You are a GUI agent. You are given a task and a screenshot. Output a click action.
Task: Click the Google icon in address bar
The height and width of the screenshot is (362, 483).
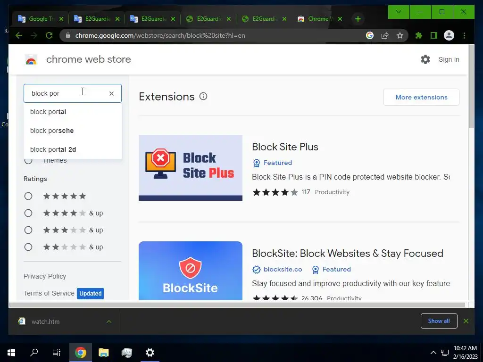[370, 35]
